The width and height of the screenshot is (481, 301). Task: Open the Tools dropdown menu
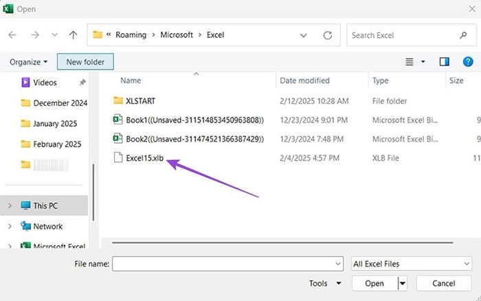(324, 283)
